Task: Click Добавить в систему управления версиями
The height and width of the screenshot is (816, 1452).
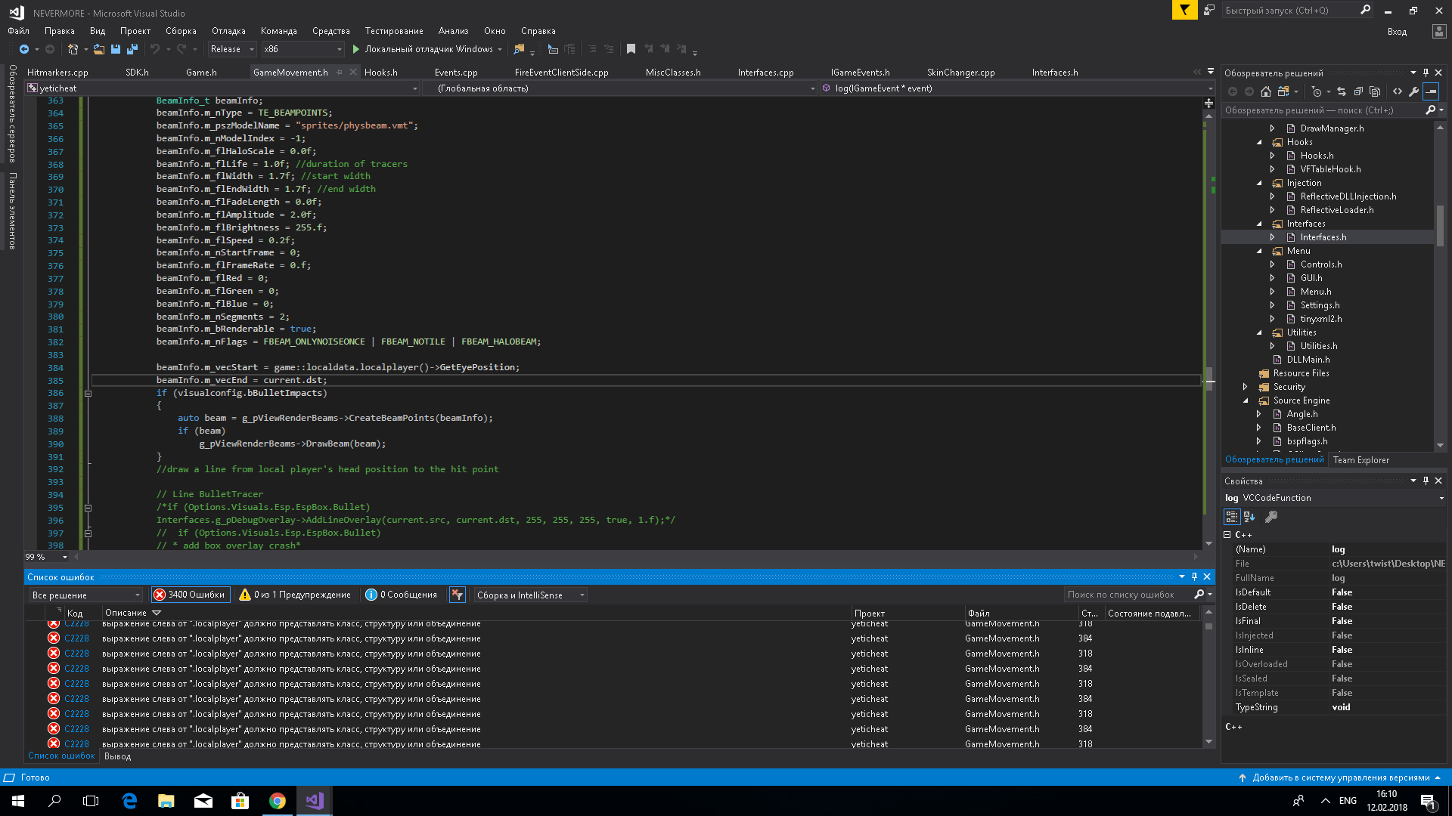Action: [x=1340, y=777]
